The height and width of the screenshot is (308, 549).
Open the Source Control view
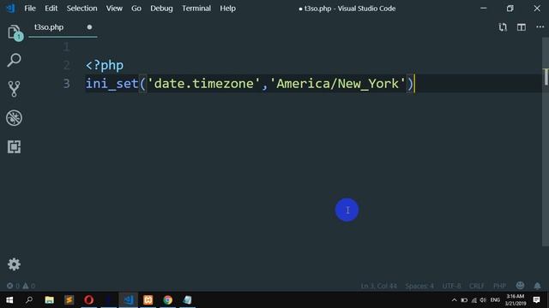[x=14, y=89]
